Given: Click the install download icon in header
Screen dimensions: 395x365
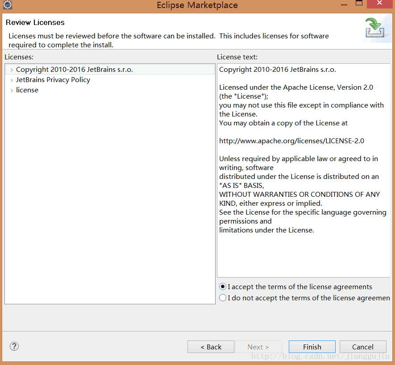Looking at the screenshot, I should (x=374, y=28).
